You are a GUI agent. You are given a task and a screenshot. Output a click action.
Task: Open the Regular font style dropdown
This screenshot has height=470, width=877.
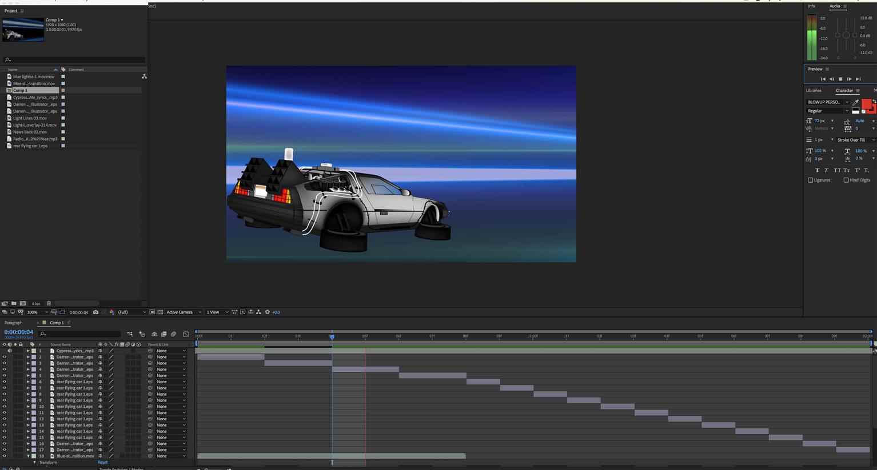(x=828, y=111)
